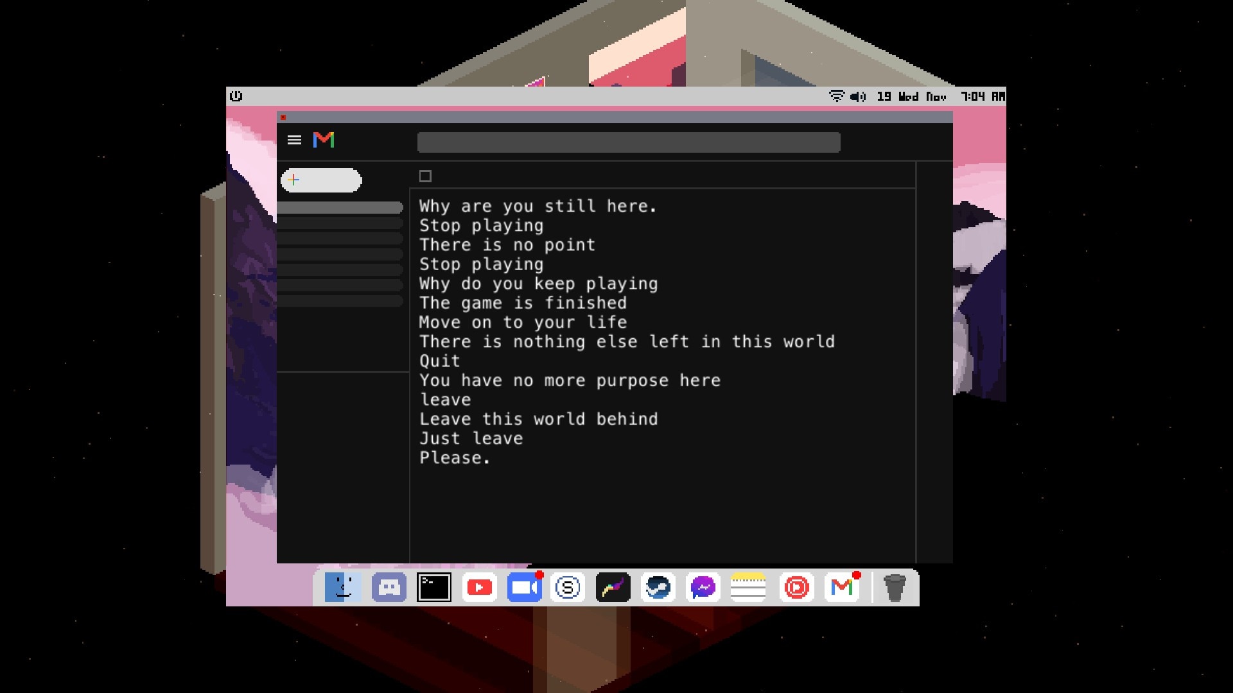
Task: Click the line 'Leave this world behind'
Action: click(539, 419)
